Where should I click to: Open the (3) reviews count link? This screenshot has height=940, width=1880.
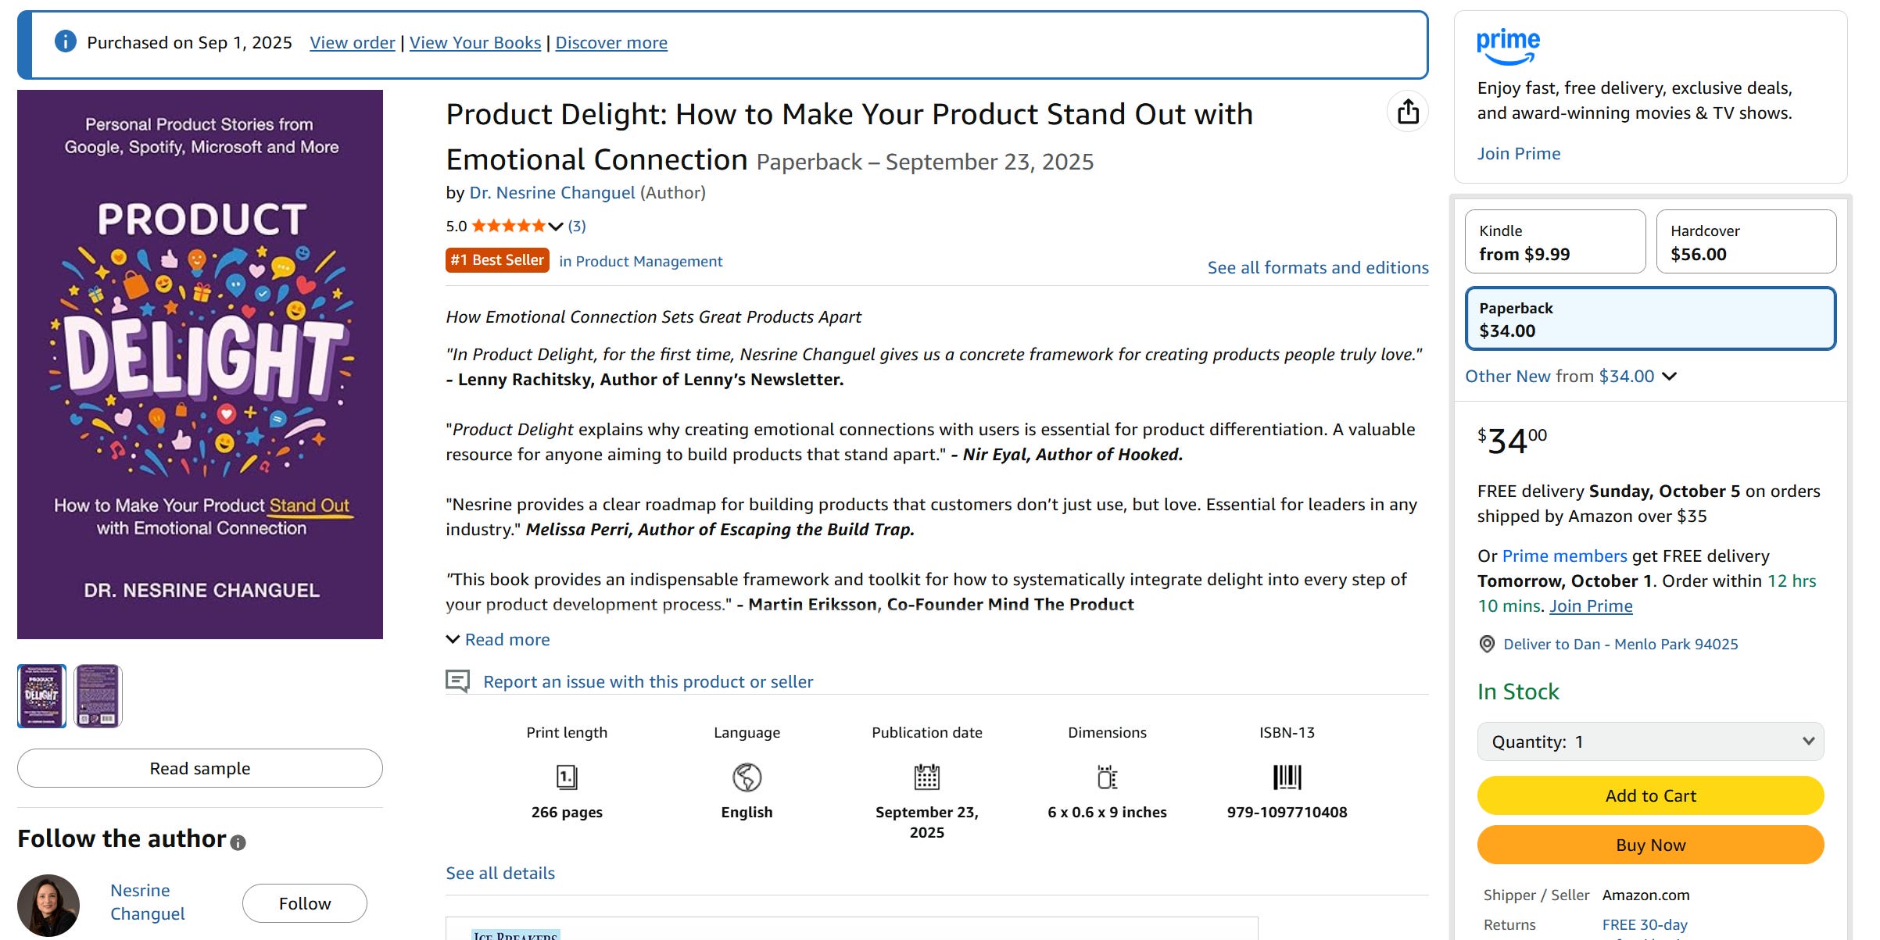tap(577, 226)
